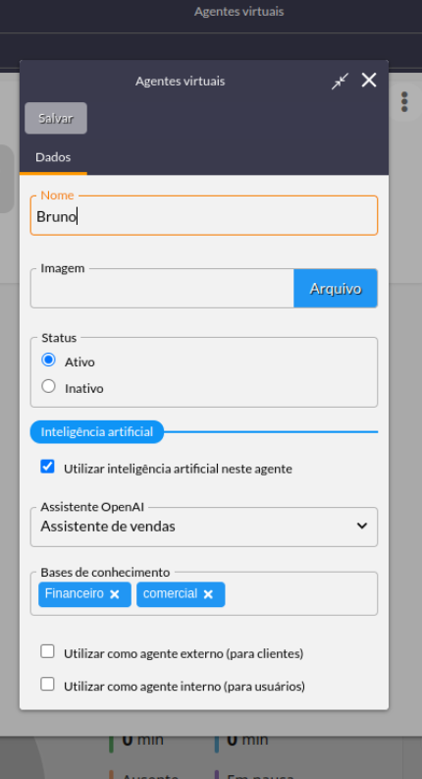Uncheck Utilizar inteligência artificial neste agente
422x779 pixels.
(48, 467)
